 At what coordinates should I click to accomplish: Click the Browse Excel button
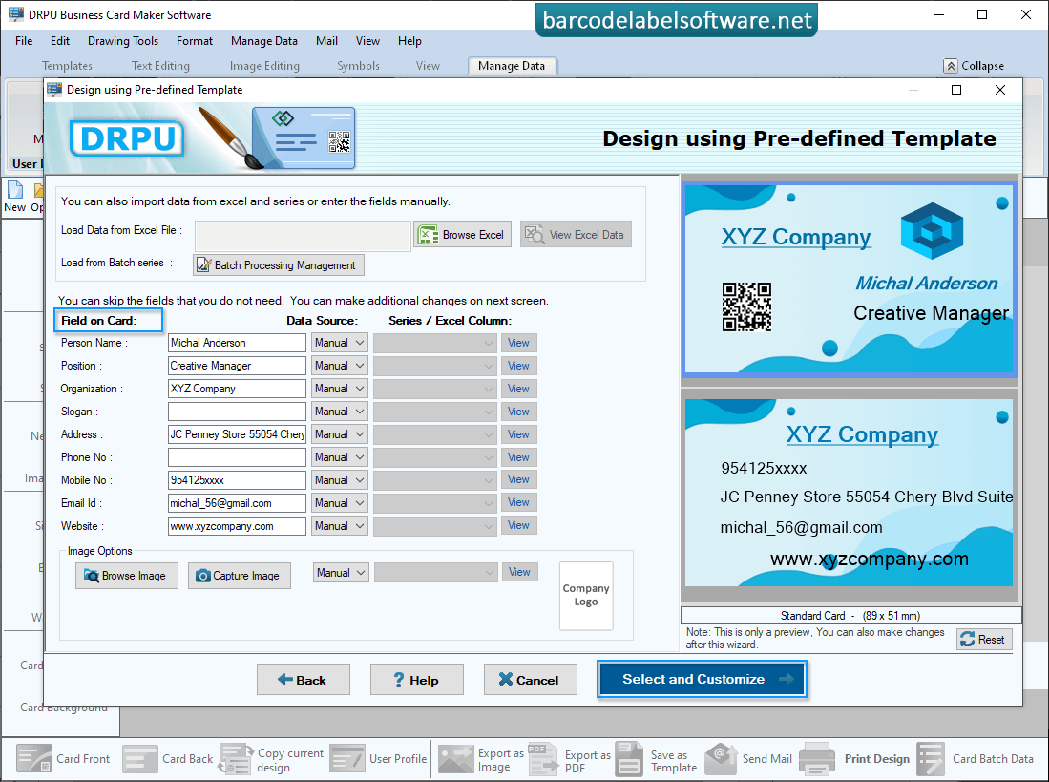tap(462, 235)
